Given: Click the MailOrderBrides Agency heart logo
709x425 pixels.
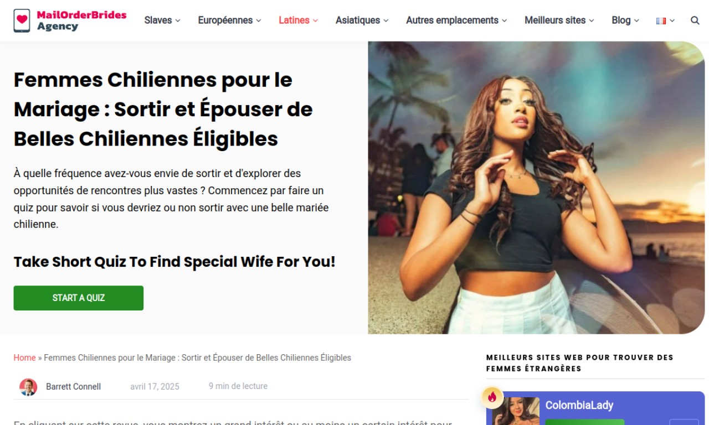Looking at the screenshot, I should (22, 20).
